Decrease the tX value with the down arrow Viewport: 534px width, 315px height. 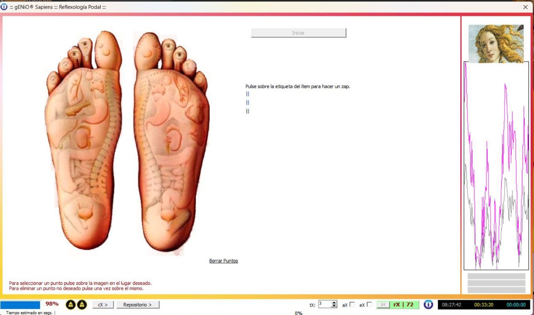(334, 306)
